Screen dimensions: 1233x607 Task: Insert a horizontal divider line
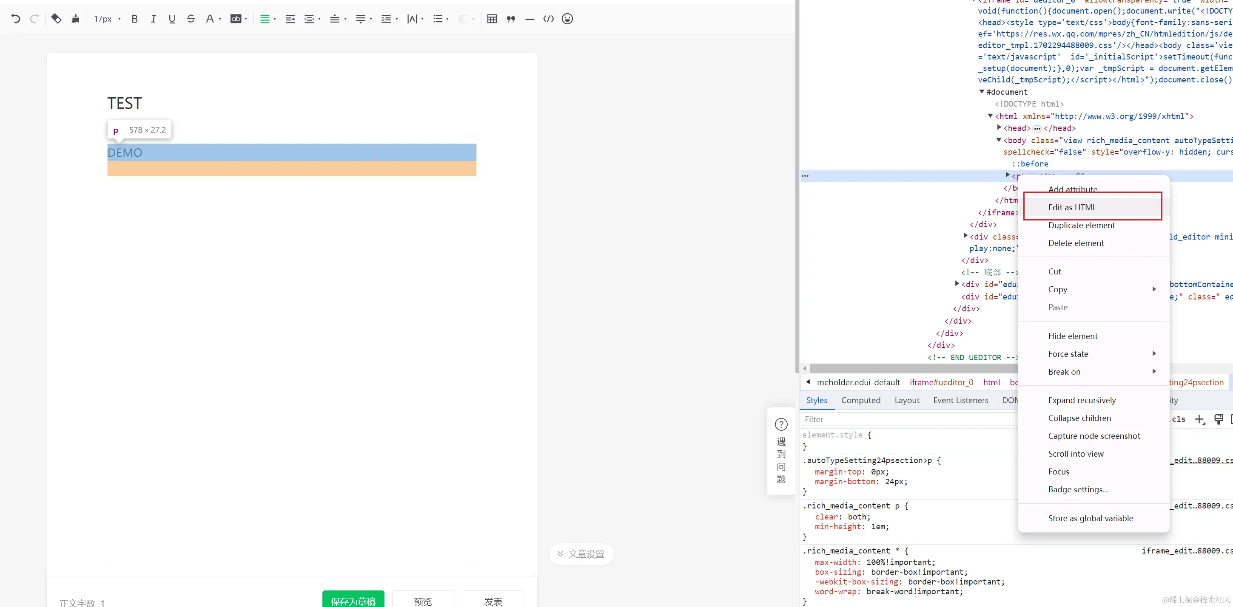(x=530, y=19)
